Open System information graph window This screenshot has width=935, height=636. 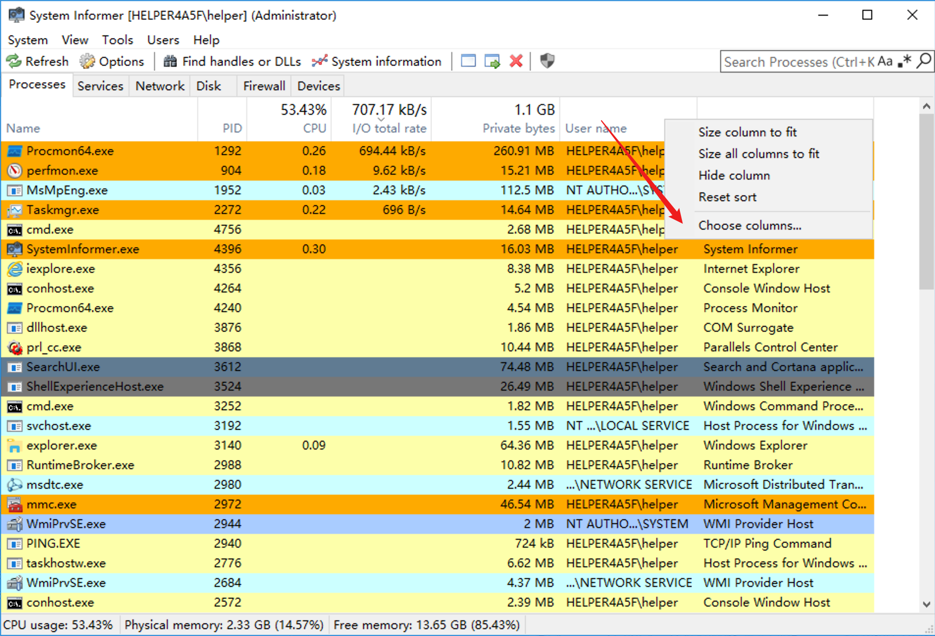(377, 61)
